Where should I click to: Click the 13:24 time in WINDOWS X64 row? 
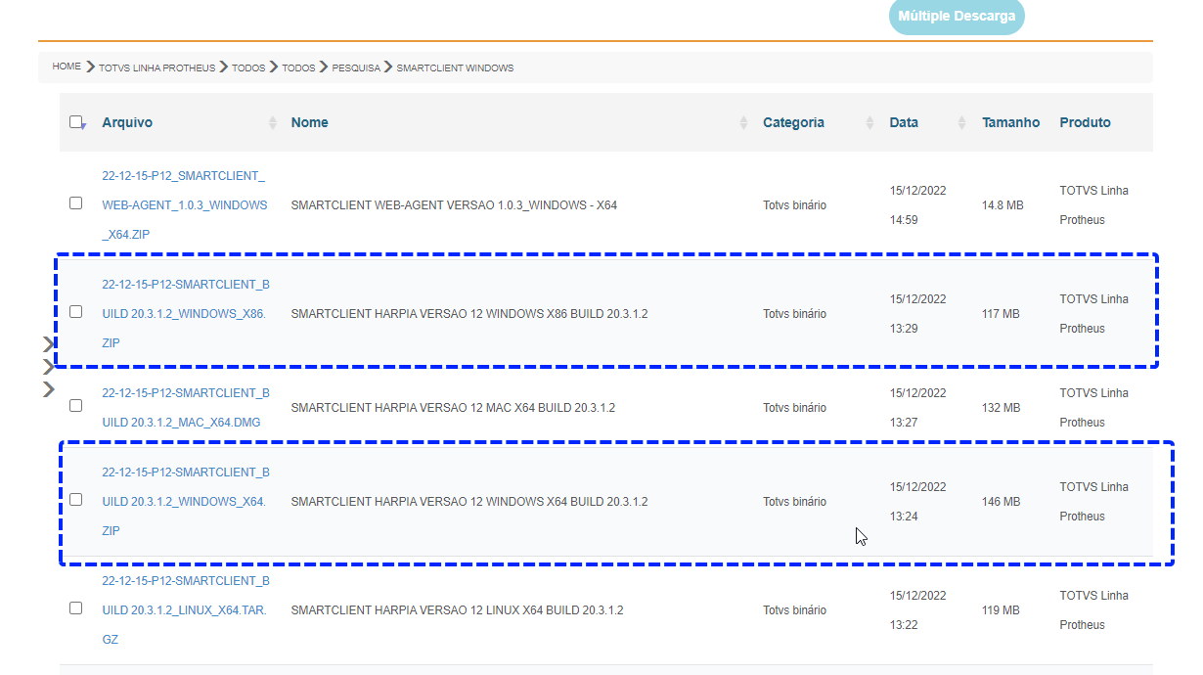pyautogui.click(x=904, y=517)
